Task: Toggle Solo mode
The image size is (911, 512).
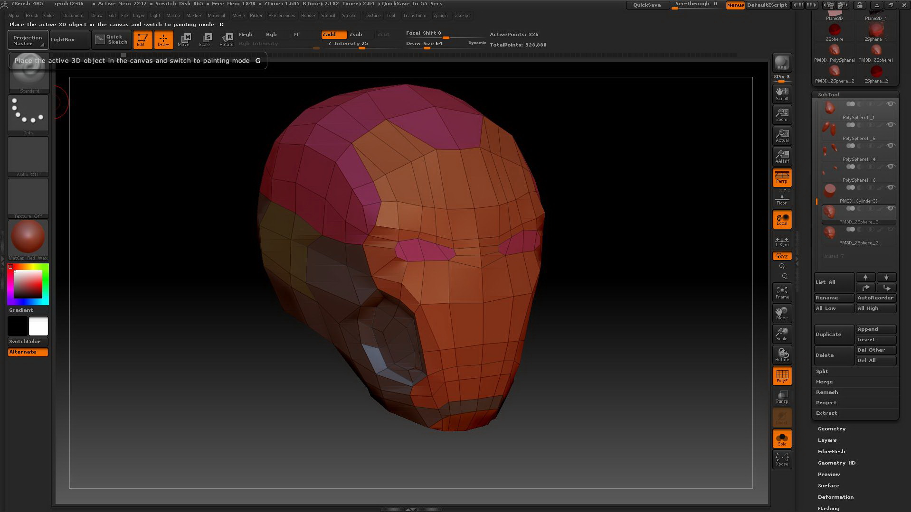Action: 782,439
